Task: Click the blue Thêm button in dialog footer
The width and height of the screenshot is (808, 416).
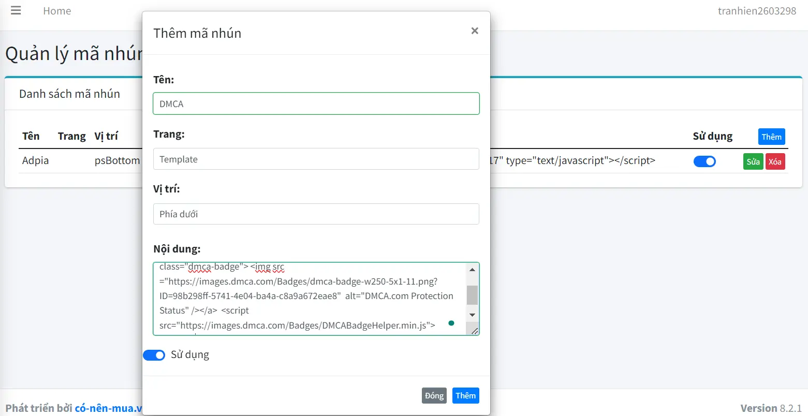Action: click(466, 395)
